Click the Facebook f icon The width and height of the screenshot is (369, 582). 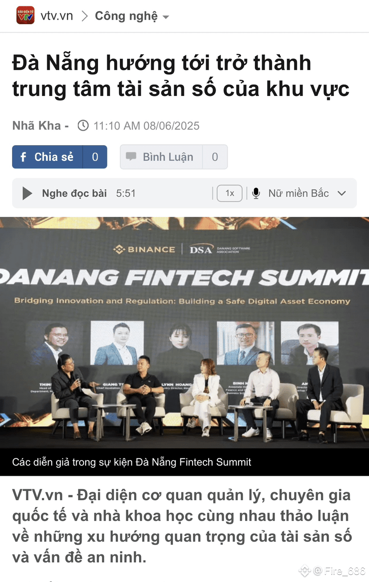tap(24, 157)
